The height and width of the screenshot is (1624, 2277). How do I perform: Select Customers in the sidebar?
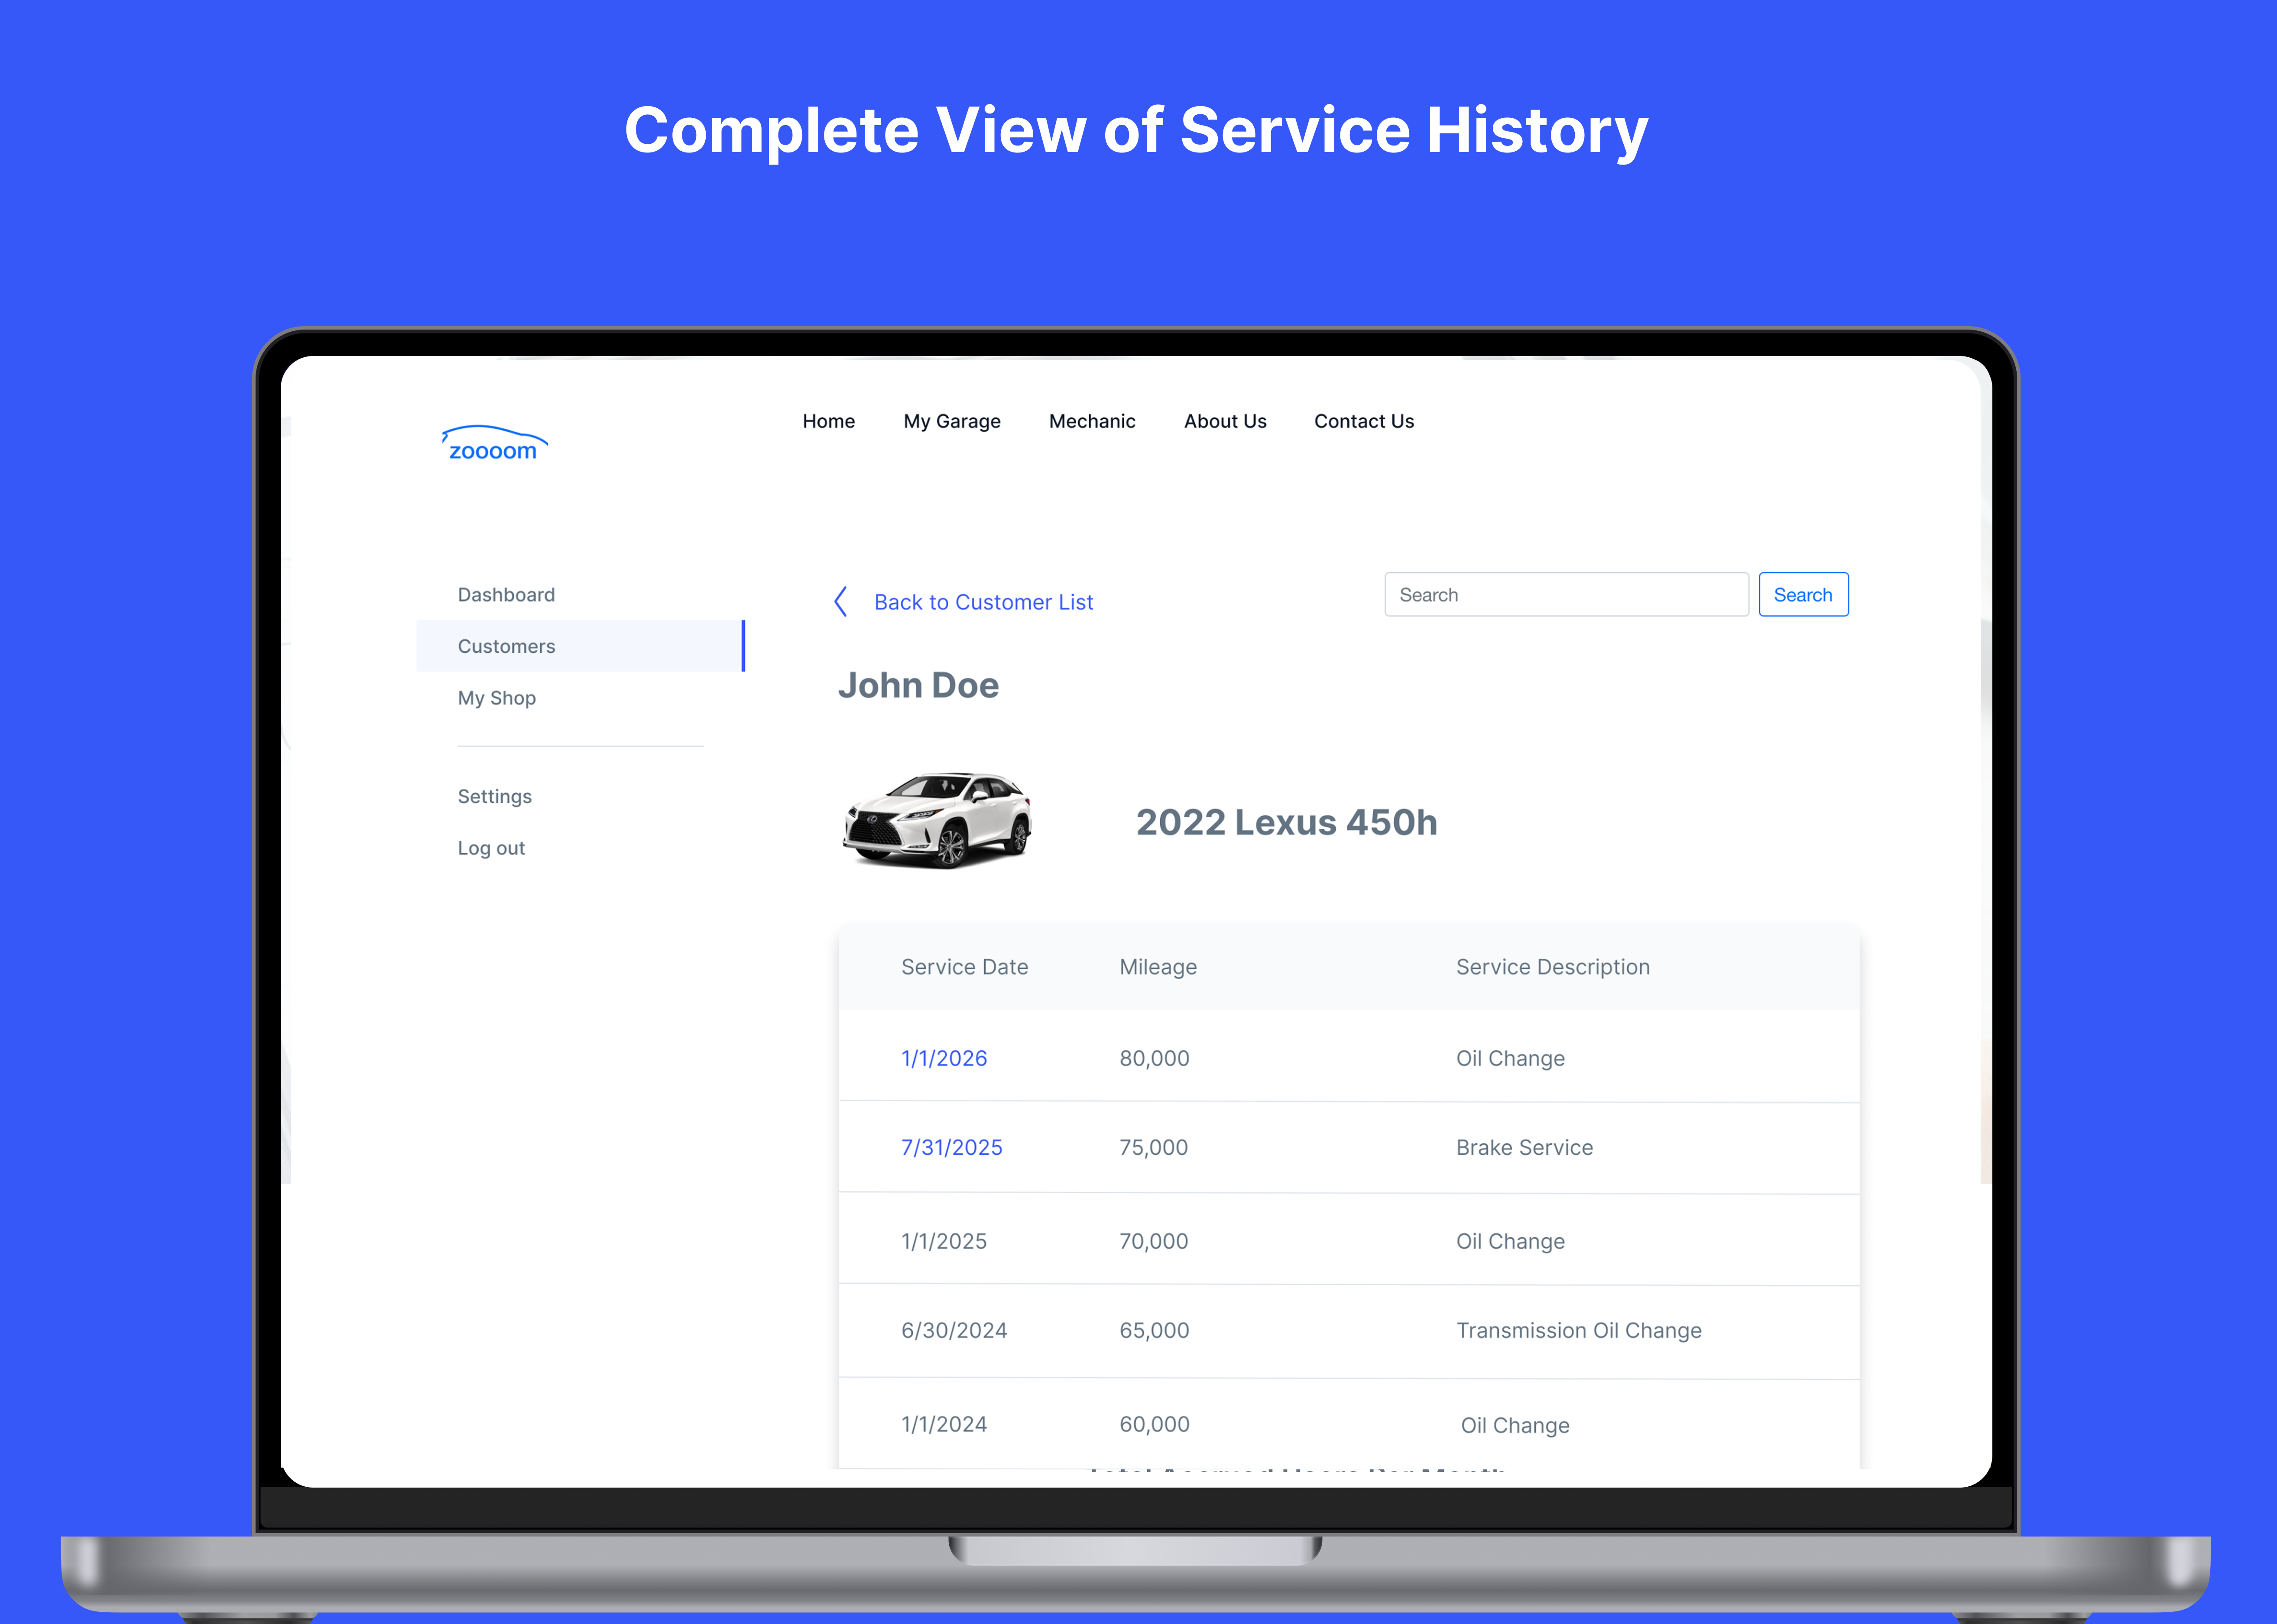(x=506, y=646)
